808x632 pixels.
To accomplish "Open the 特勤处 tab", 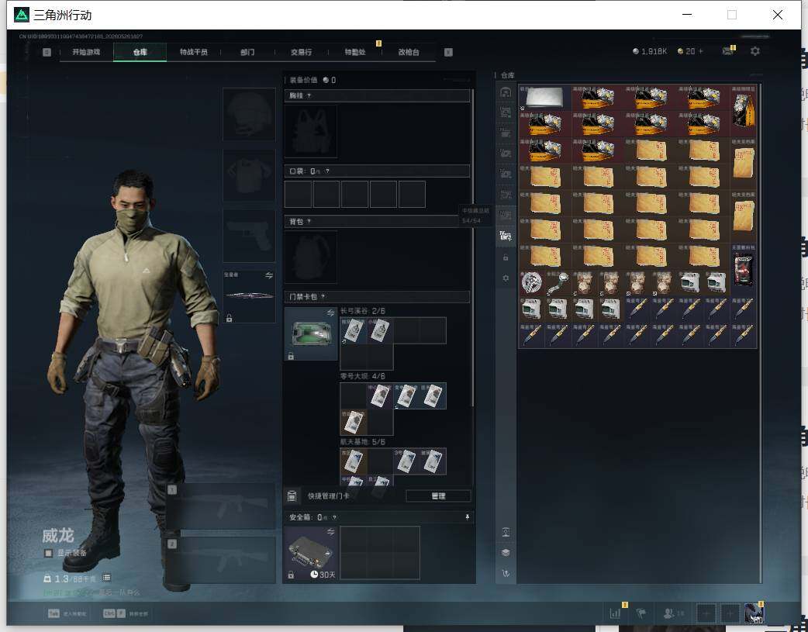I will [355, 52].
